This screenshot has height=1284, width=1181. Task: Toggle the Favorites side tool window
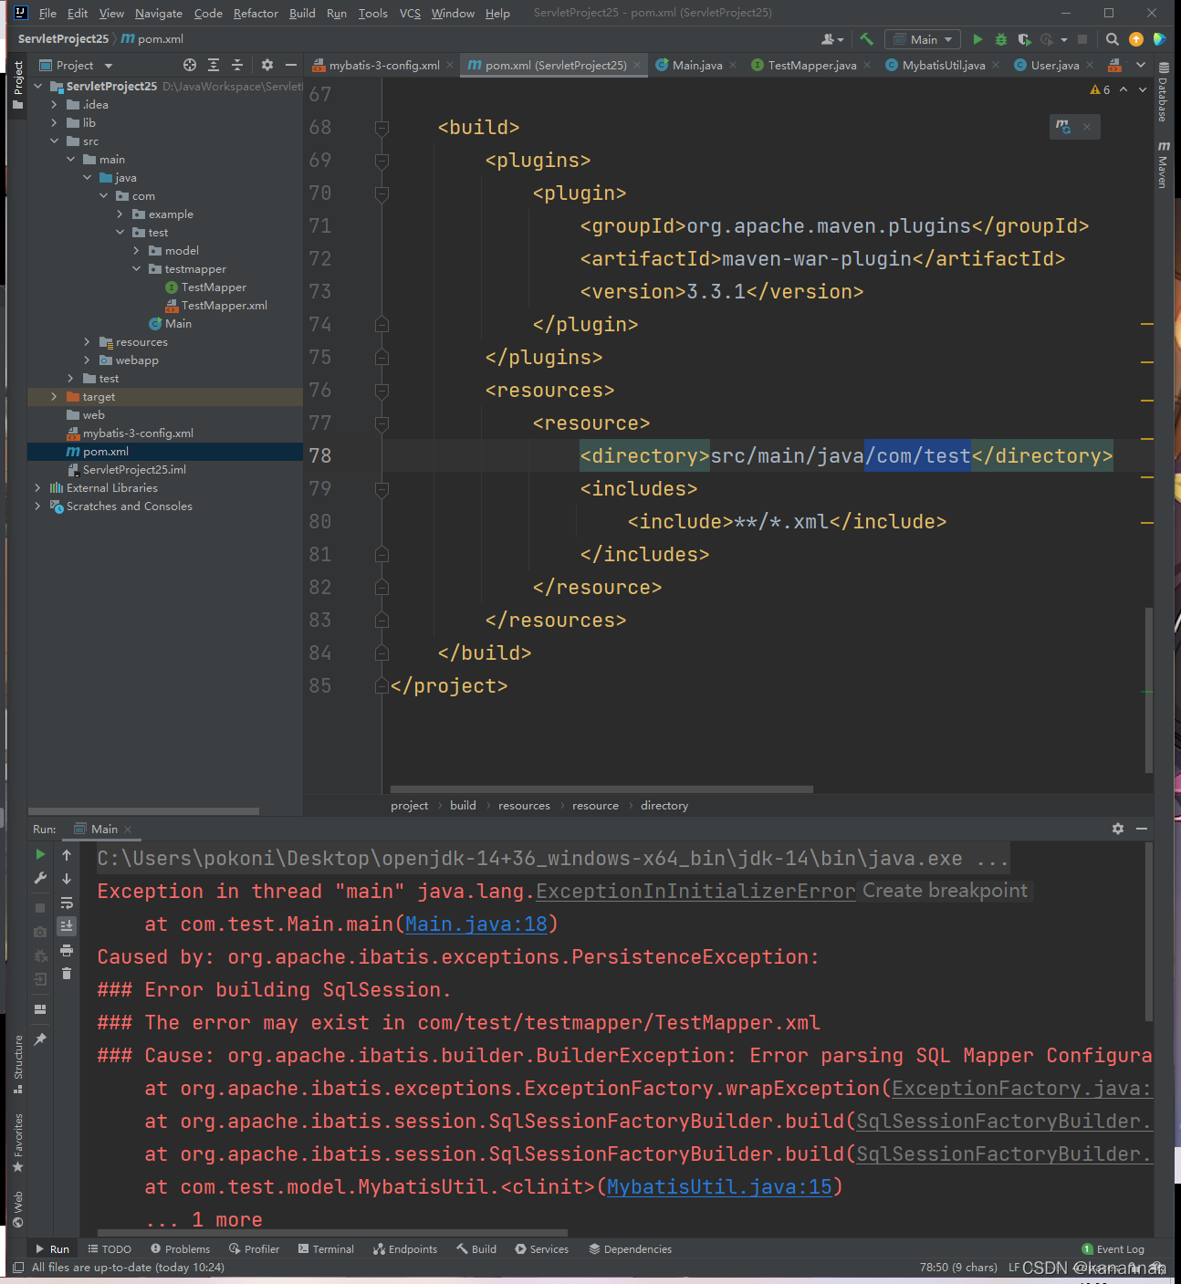coord(17,1143)
